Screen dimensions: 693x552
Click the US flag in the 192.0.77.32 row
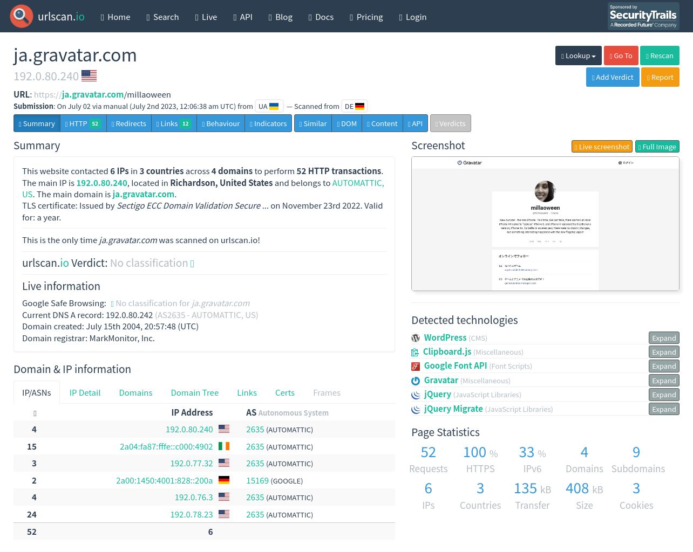tap(224, 463)
